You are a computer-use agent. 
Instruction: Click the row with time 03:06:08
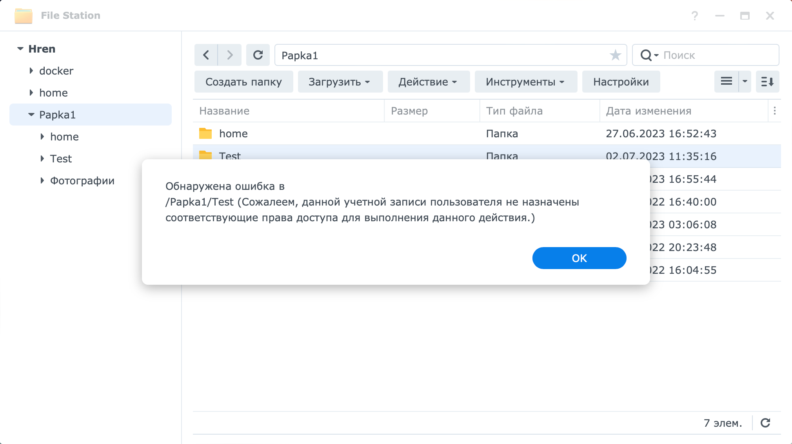[715, 225]
